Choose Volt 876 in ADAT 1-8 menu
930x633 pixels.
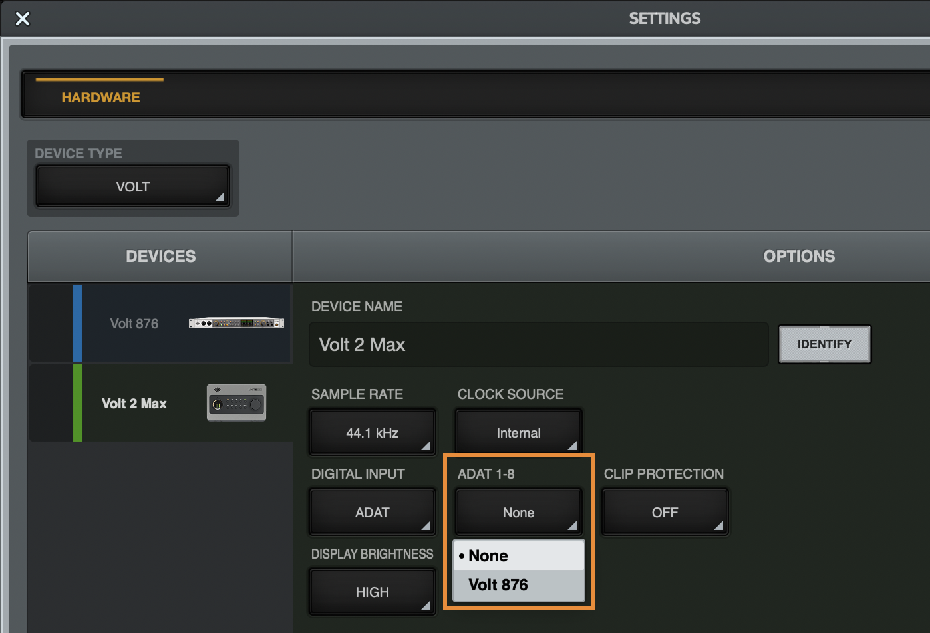click(x=519, y=585)
